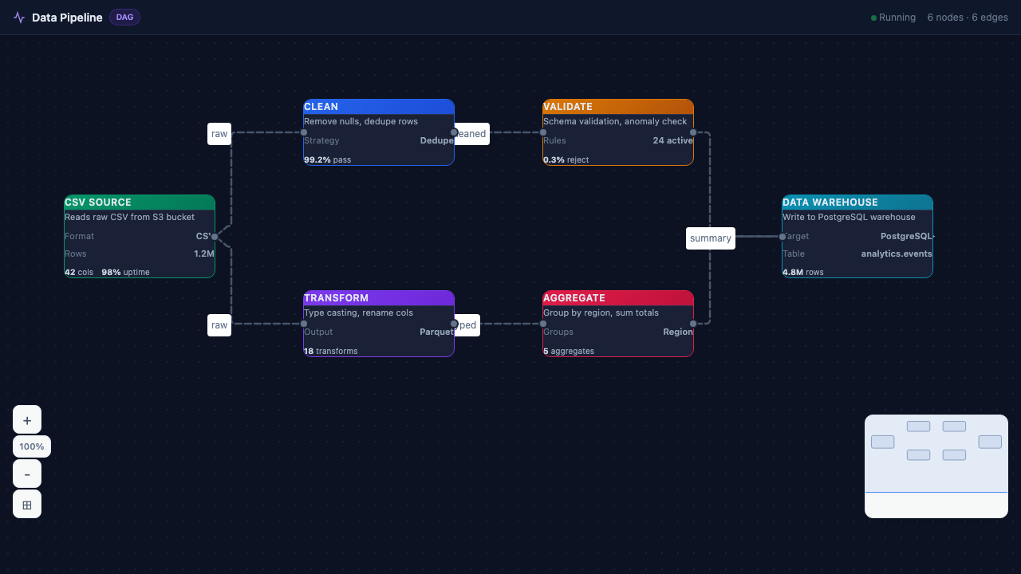Click the fit-view grid icon
The image size is (1021, 574).
point(27,504)
